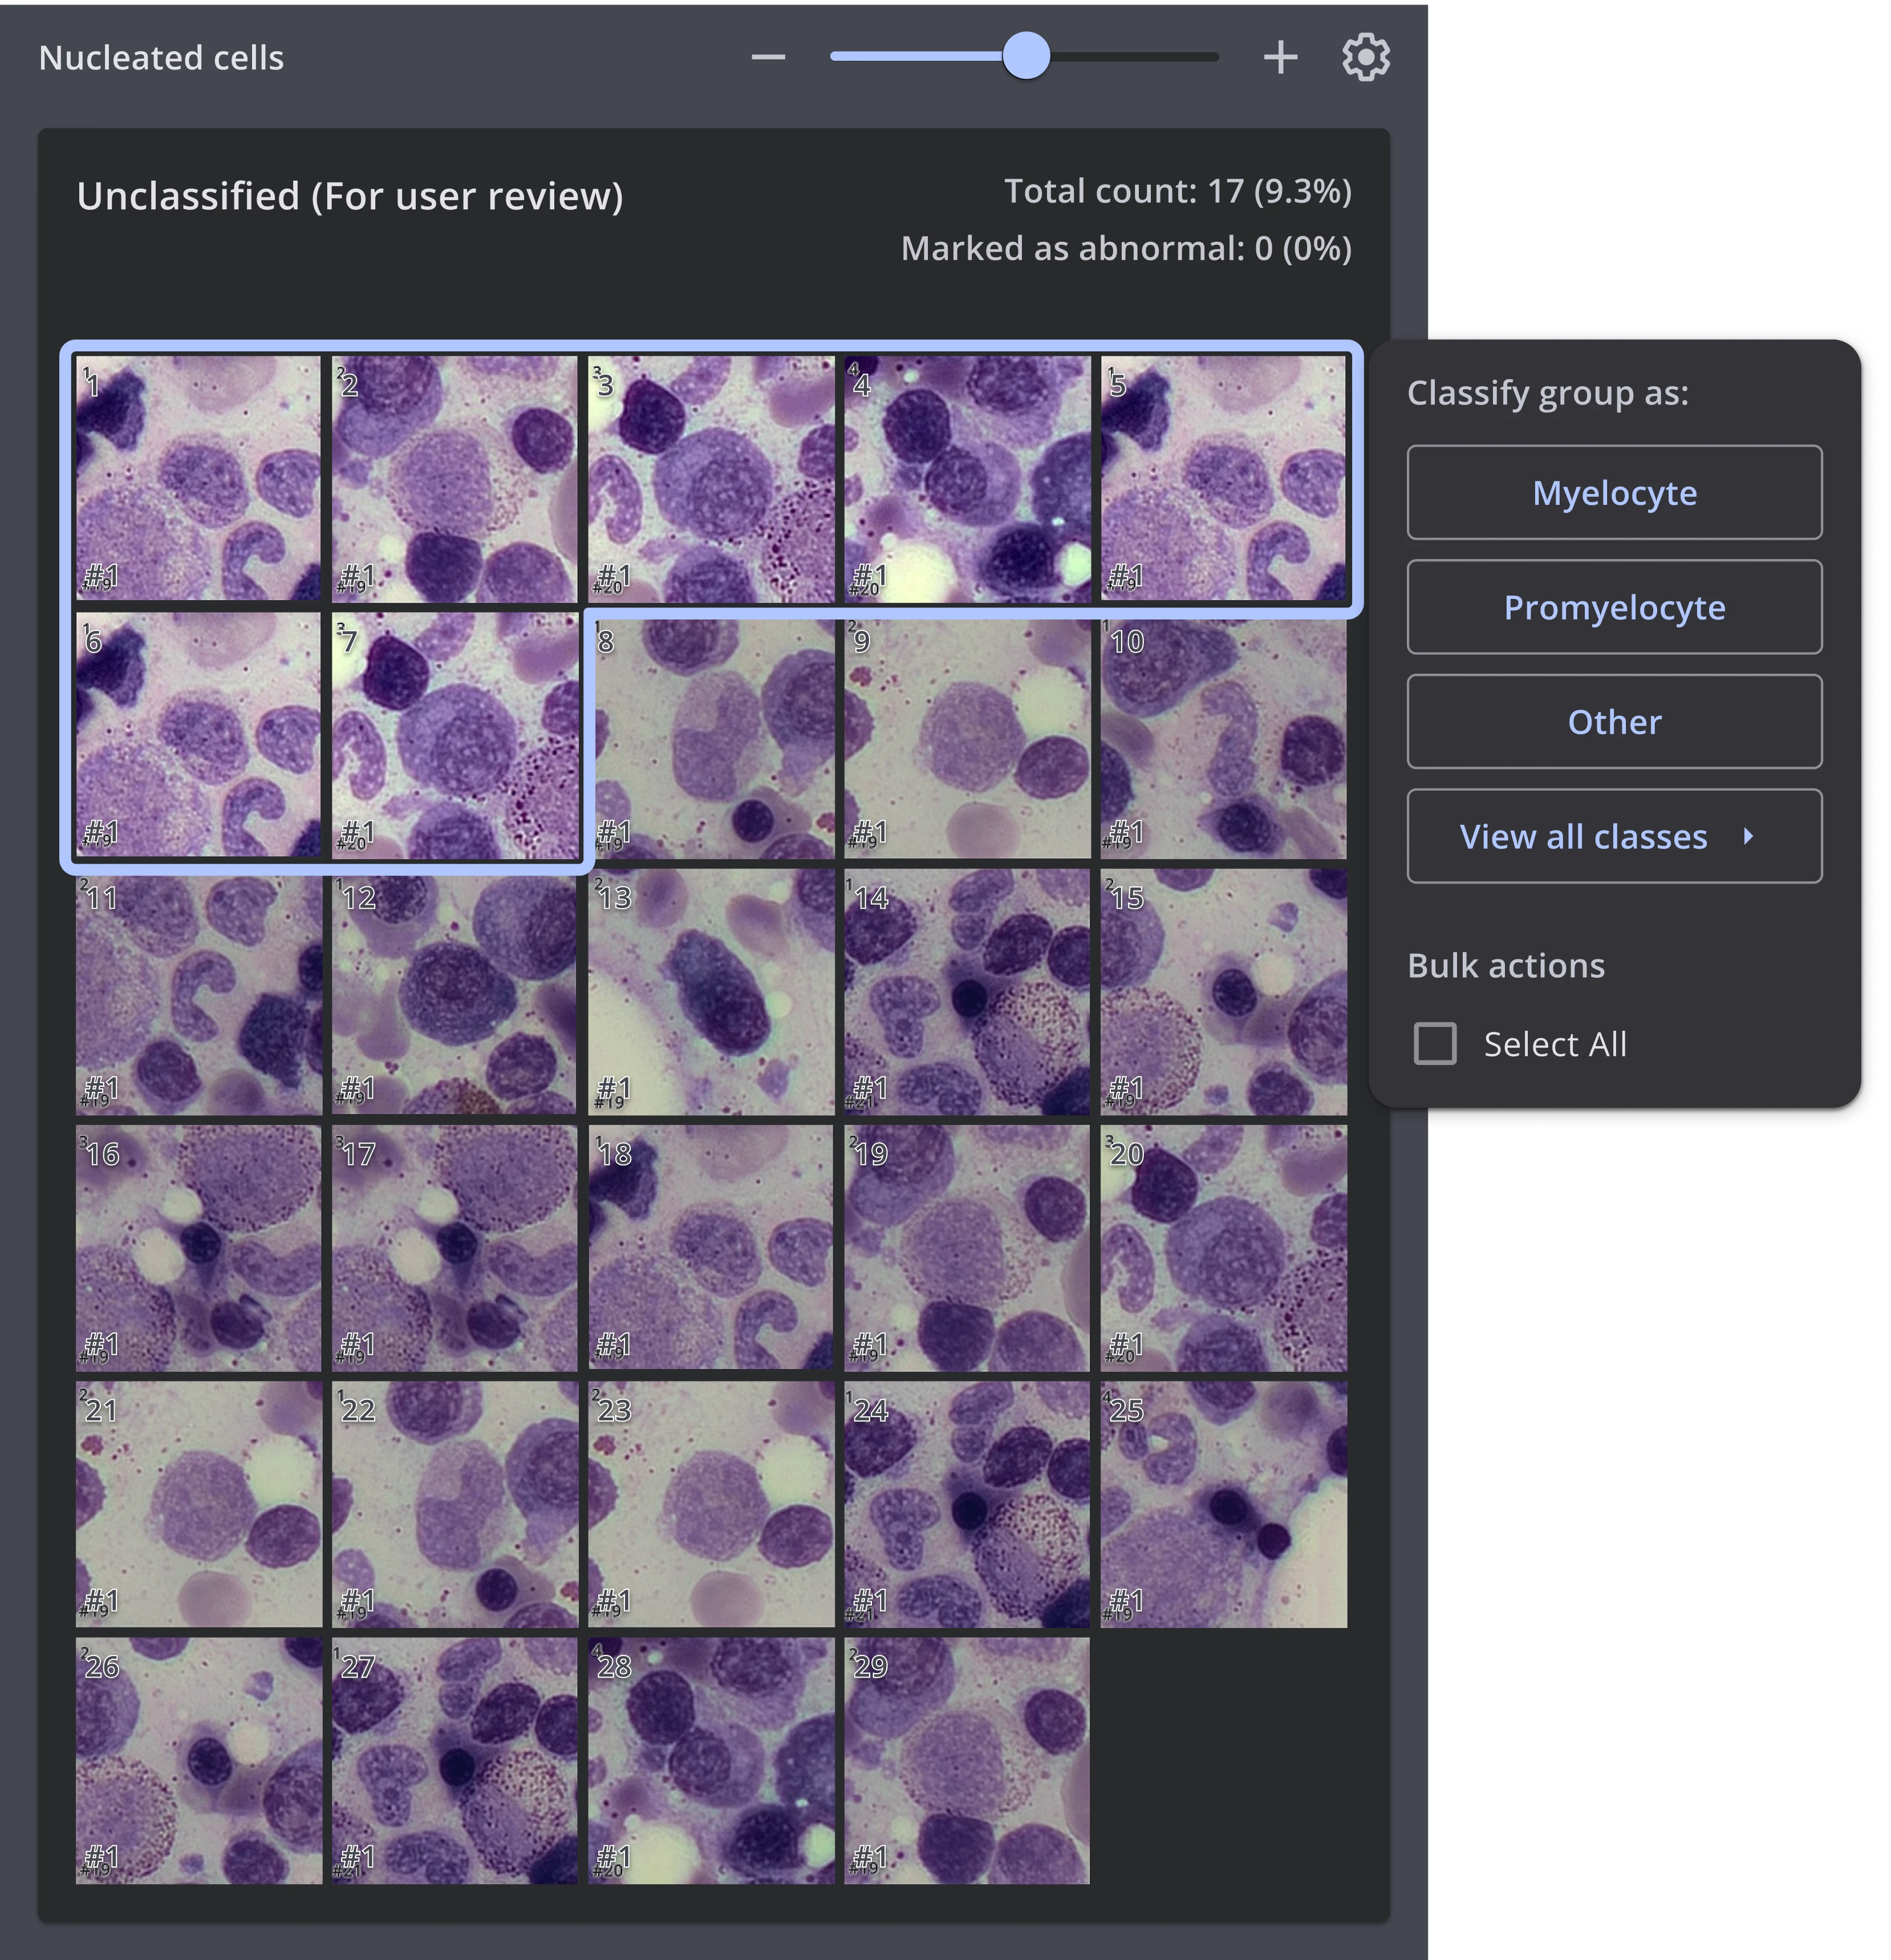The image size is (1891, 1960).
Task: Select cell thumbnail number 5
Action: pos(1223,479)
